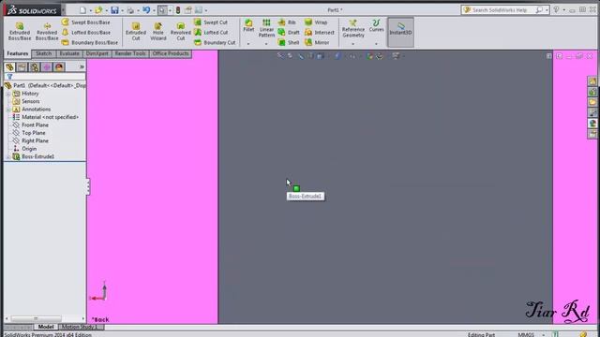
Task: Expand the Annotations folder
Action: tap(8, 110)
